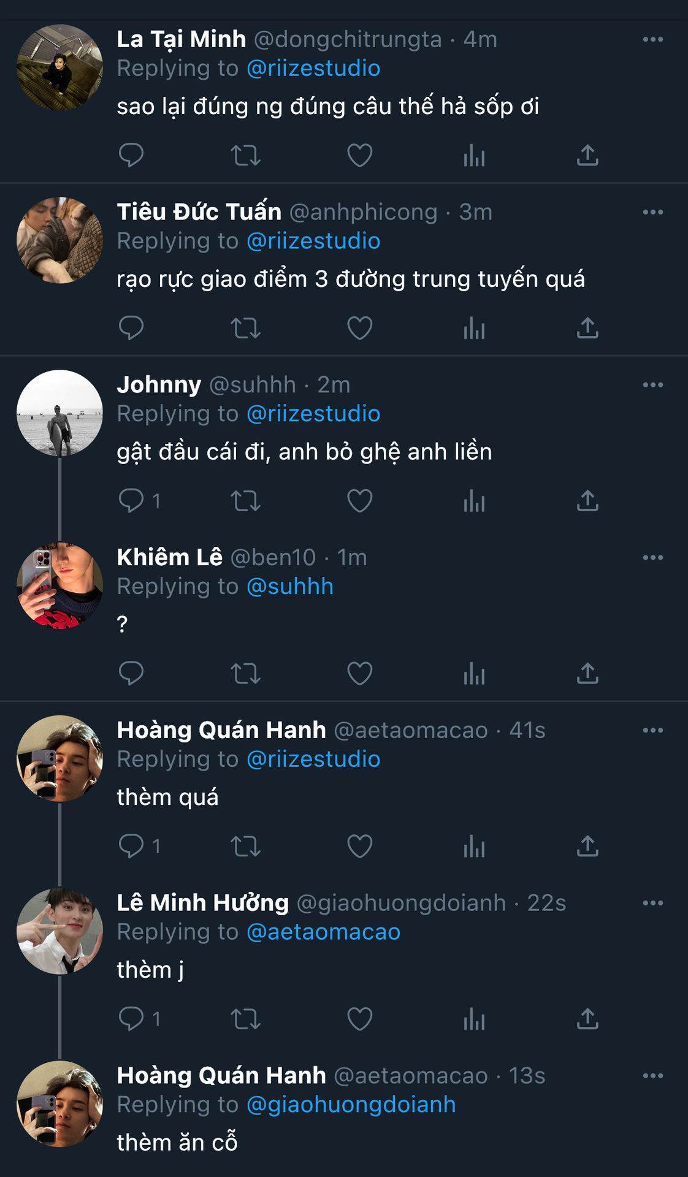The image size is (688, 1177).
Task: Like Lê Minh Hưởng's 'thèm j' tweet
Action: click(x=359, y=1019)
